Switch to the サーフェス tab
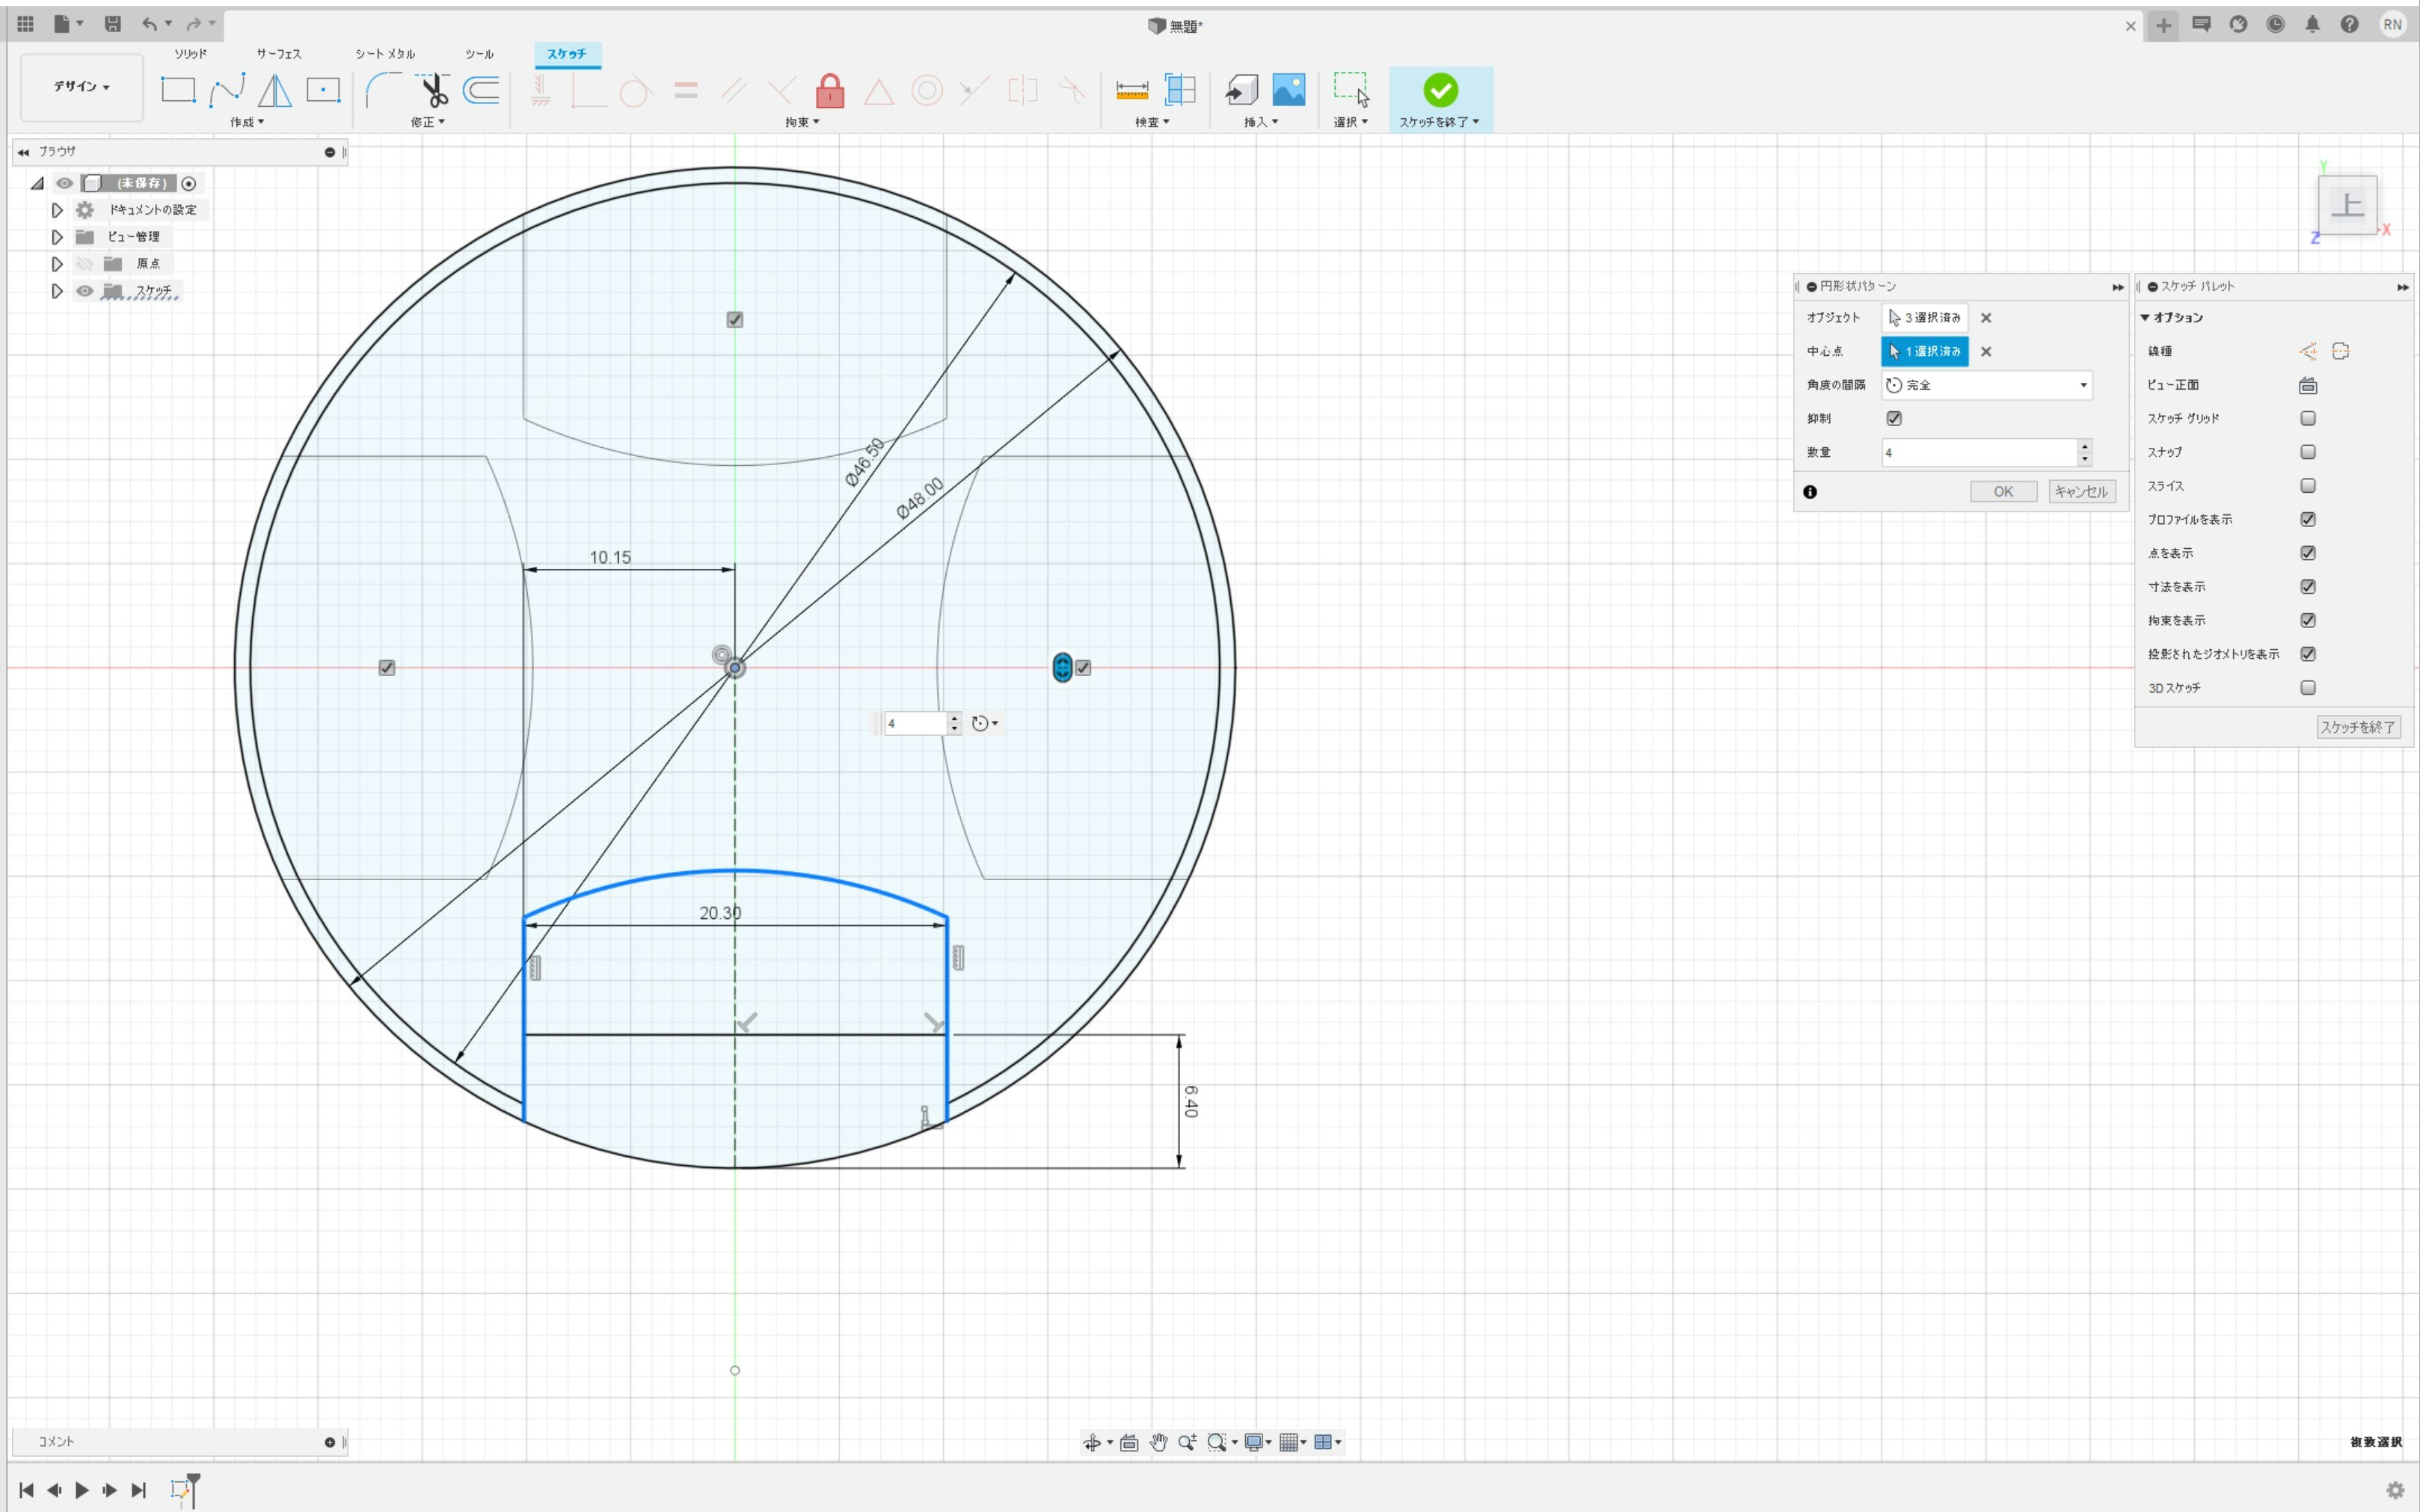Screen dimensions: 2420x1512 point(278,54)
